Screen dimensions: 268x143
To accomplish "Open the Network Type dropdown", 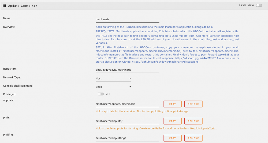I will pyautogui.click(x=113, y=78).
